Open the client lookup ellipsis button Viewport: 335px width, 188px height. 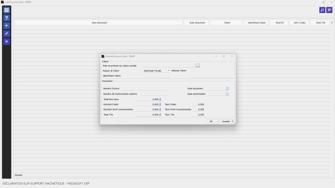coord(198,66)
